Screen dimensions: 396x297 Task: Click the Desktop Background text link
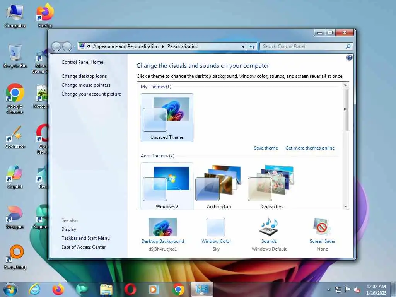pyautogui.click(x=163, y=241)
